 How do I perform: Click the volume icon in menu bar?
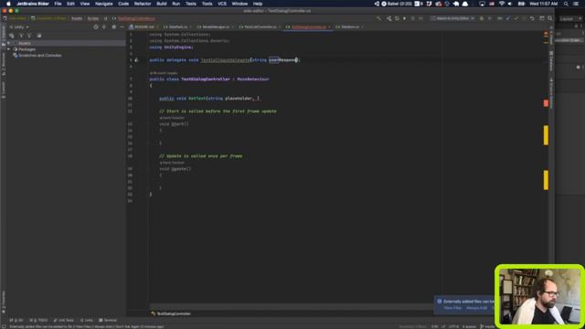pos(510,4)
